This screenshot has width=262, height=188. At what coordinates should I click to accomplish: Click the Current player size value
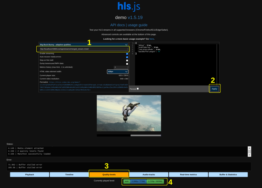123,75
